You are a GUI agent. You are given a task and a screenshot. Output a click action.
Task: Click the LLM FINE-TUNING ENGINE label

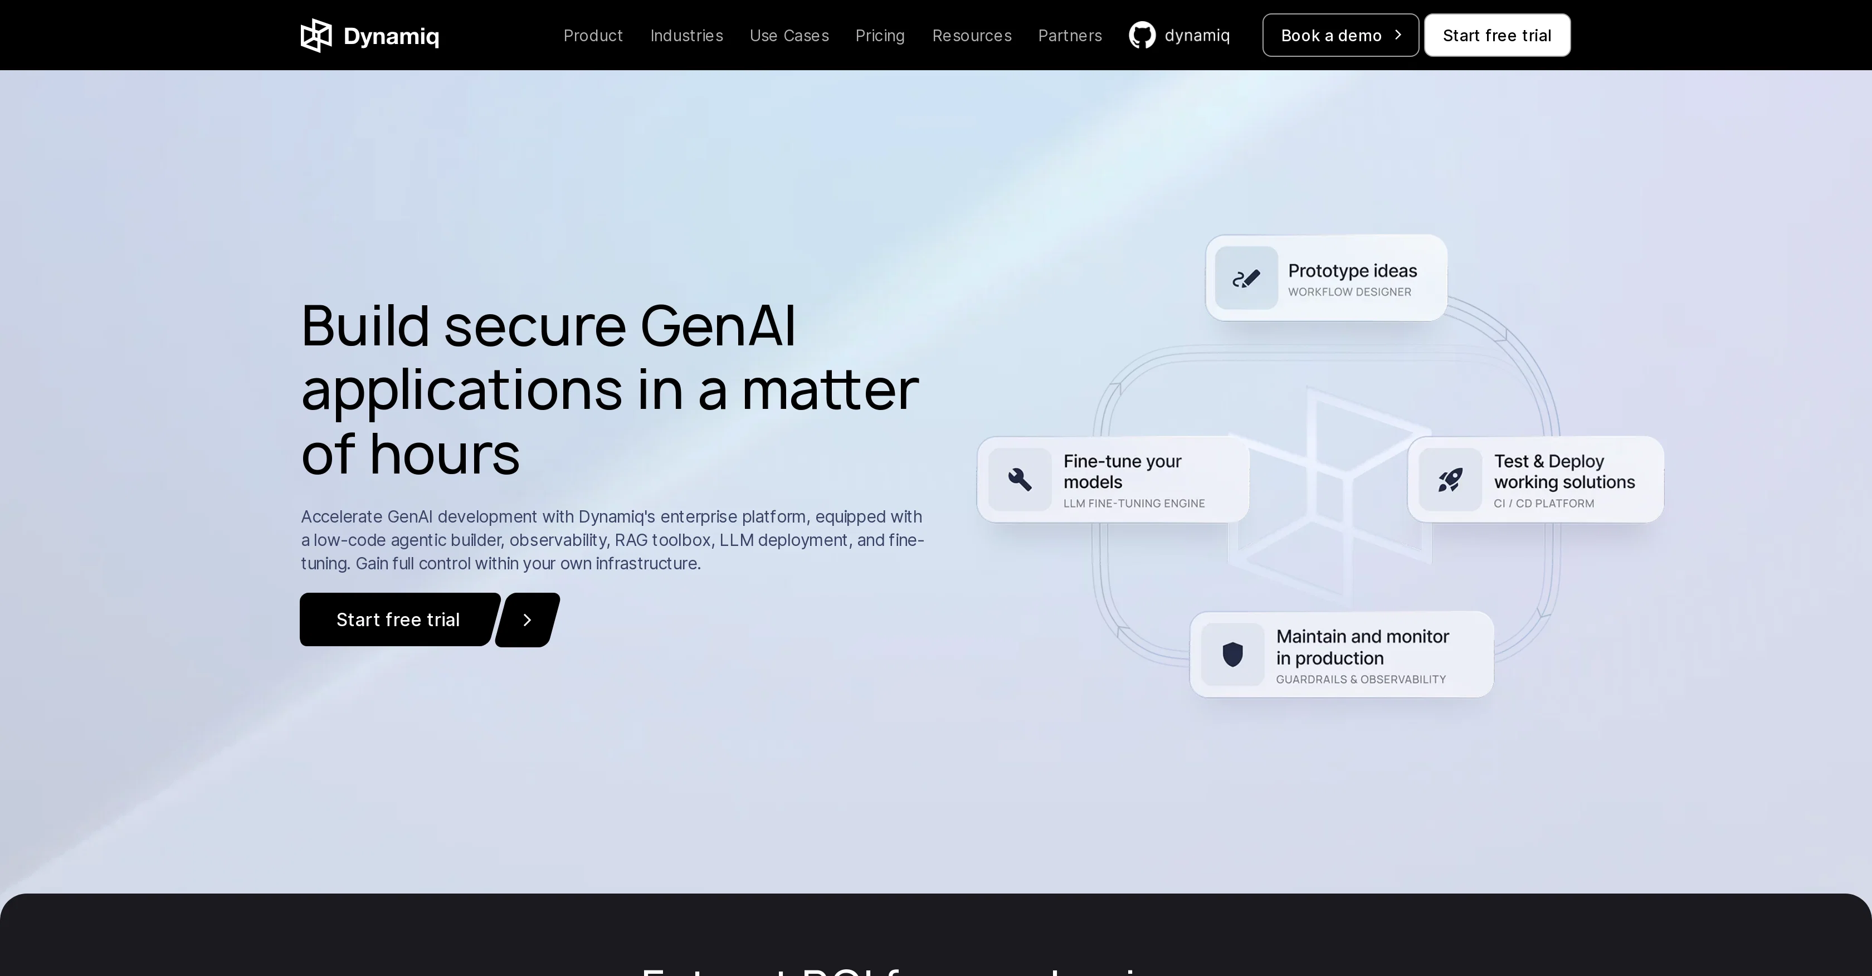coord(1134,504)
